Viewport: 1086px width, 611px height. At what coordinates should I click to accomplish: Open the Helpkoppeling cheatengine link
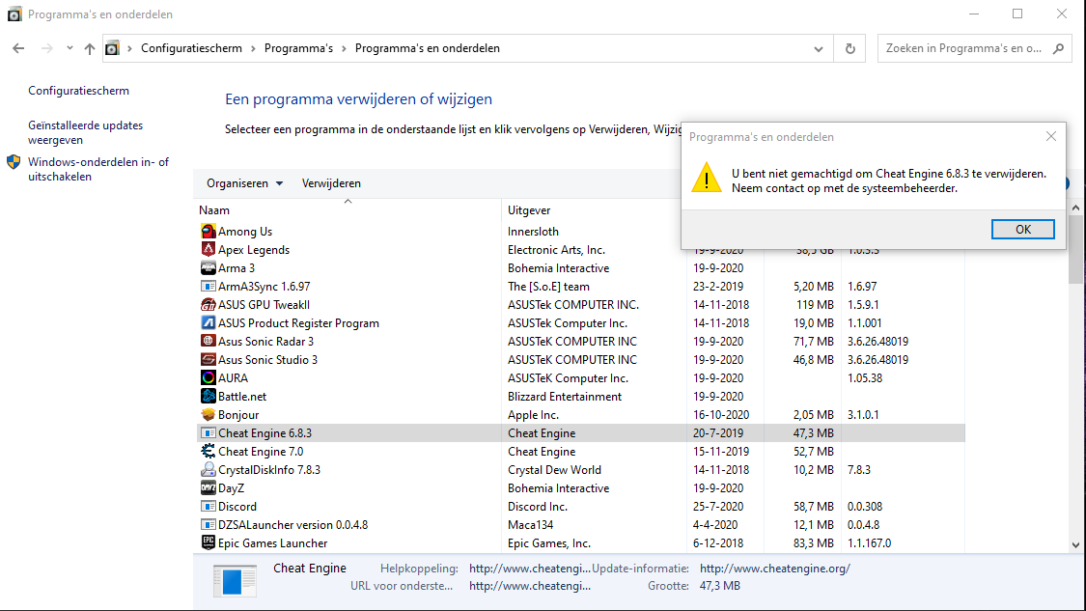point(530,569)
